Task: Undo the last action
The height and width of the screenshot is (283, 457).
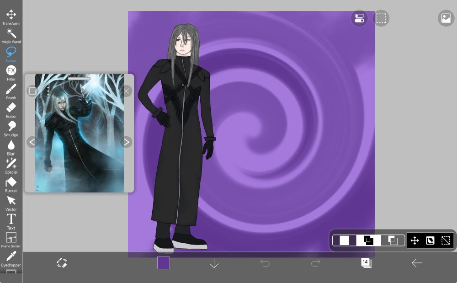Action: click(265, 263)
